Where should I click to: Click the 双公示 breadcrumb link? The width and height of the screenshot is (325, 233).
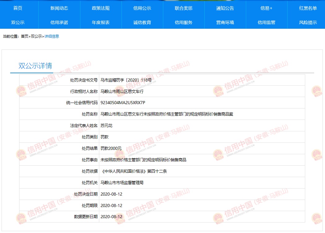coord(36,36)
